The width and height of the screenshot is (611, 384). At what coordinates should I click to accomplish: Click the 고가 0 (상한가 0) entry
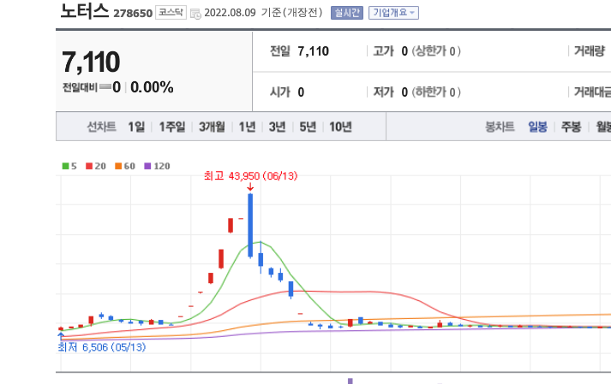[417, 51]
